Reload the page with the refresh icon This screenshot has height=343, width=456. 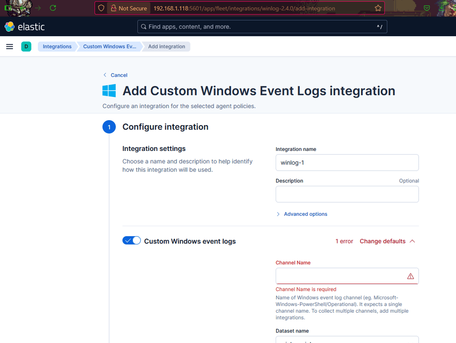pos(53,8)
